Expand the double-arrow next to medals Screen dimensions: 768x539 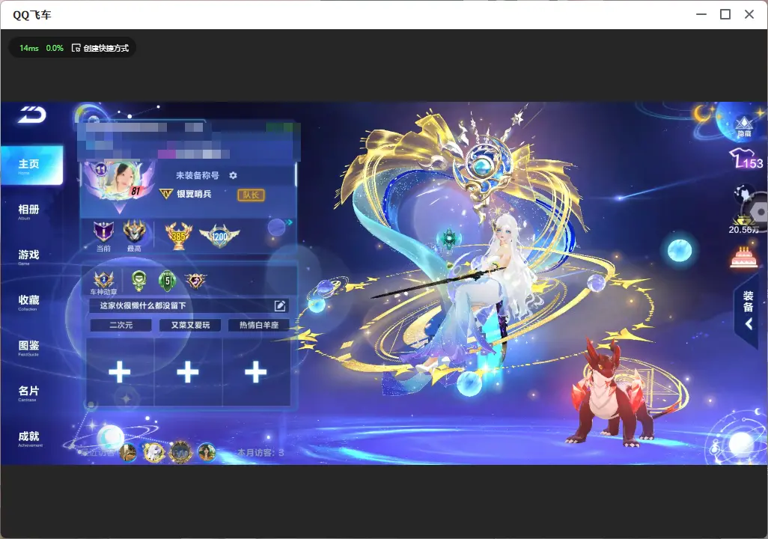pyautogui.click(x=290, y=222)
